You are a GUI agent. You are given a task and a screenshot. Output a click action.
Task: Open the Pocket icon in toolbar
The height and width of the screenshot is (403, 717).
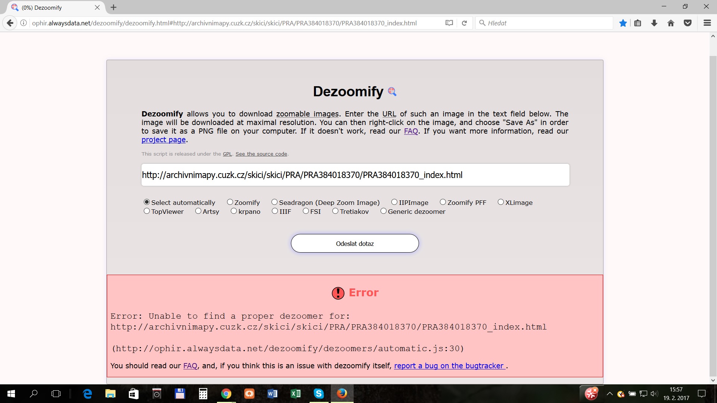pos(687,23)
